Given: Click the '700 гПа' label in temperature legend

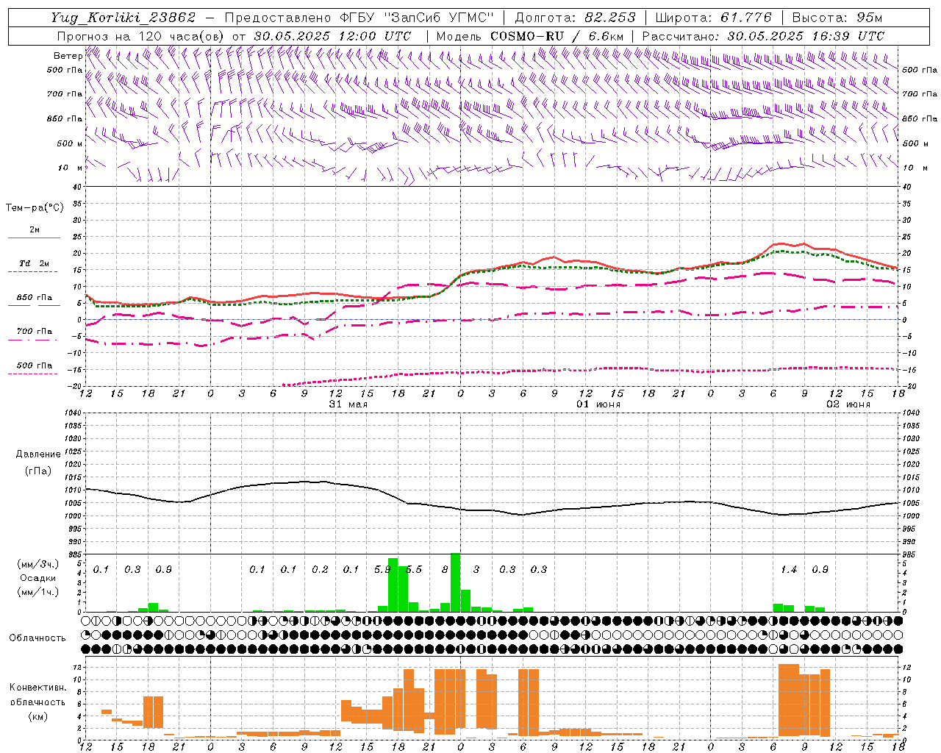Looking at the screenshot, I should [x=35, y=332].
